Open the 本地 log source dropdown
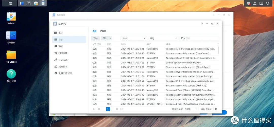 [134, 38]
